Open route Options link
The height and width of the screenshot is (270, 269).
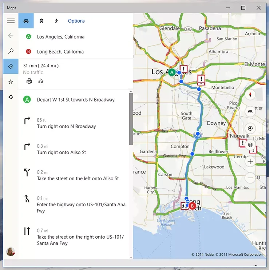tap(76, 21)
